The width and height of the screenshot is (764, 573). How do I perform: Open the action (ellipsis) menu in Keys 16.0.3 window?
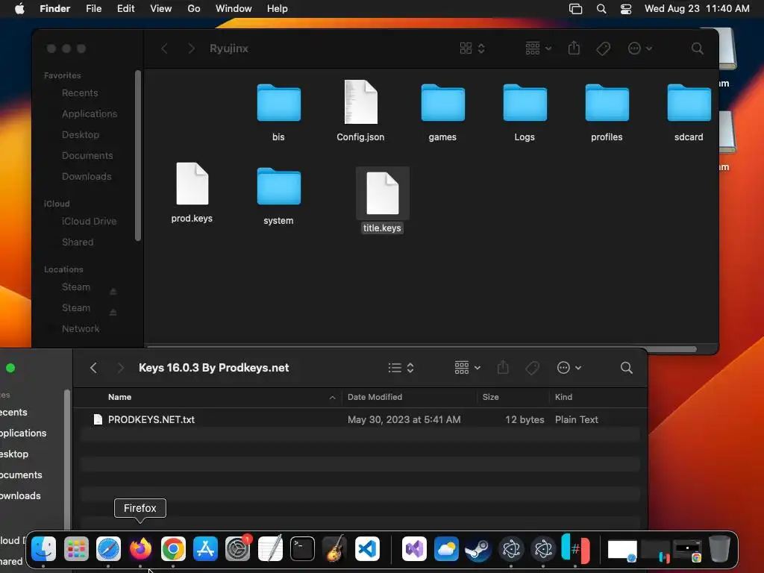[569, 368]
